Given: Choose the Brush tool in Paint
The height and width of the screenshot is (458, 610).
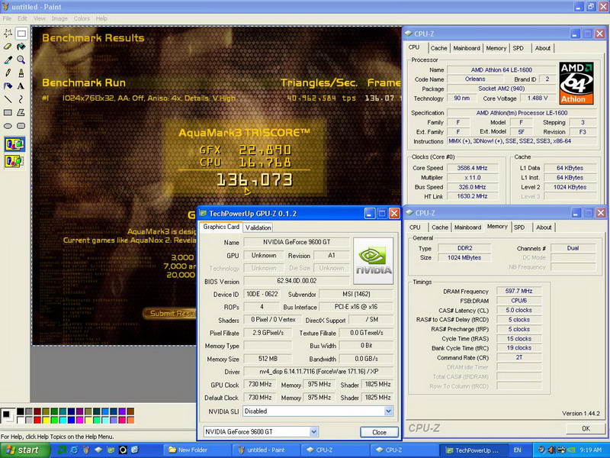Looking at the screenshot, I should [21, 73].
